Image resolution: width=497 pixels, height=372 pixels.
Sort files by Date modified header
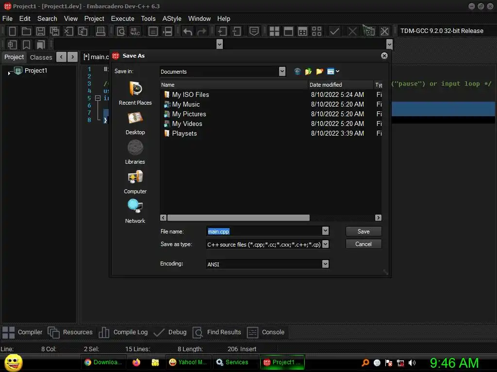[x=341, y=85]
